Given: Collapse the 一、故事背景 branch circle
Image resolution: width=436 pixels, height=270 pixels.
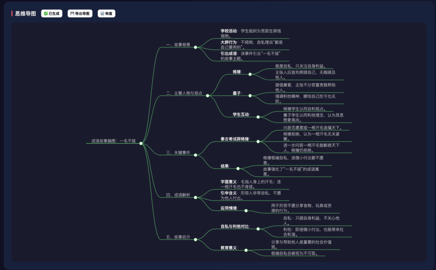Looking at the screenshot, I should (195, 47).
